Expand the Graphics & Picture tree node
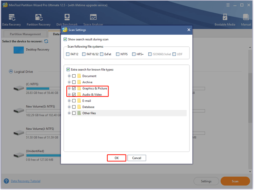Screen dimensions: 254x190 [69, 88]
